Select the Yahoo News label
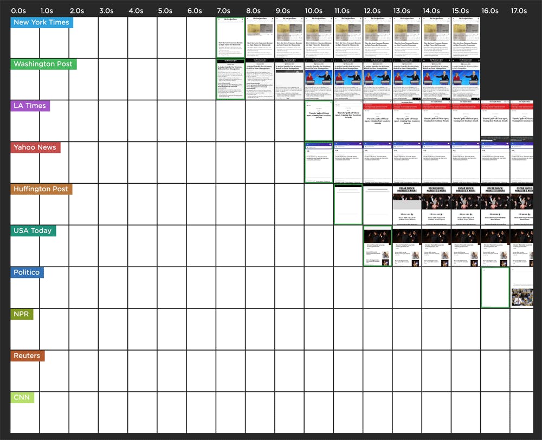This screenshot has width=542, height=440. 35,147
